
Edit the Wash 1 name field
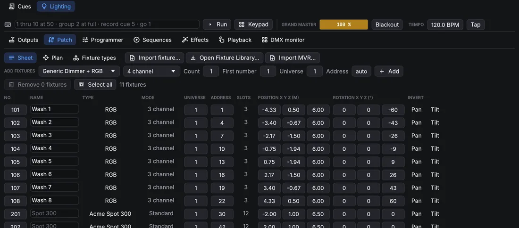click(55, 109)
